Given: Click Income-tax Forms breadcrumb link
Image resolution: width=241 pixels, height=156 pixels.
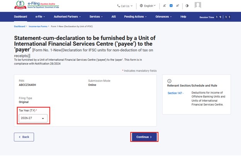Looking at the screenshot, I should pyautogui.click(x=39, y=27).
